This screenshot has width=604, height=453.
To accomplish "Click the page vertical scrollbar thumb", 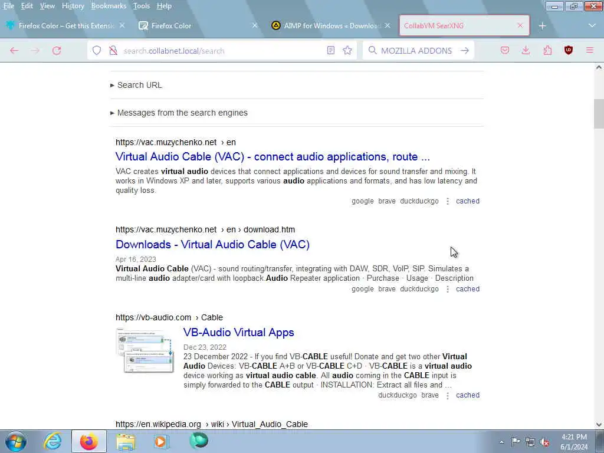I will pyautogui.click(x=599, y=114).
